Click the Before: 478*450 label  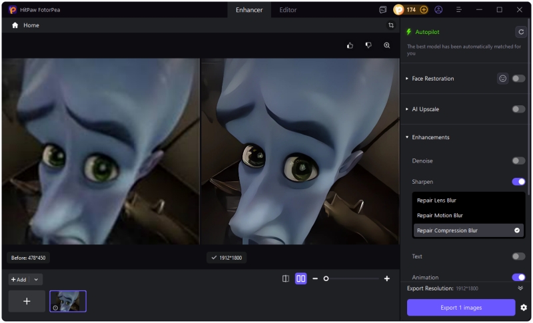pyautogui.click(x=28, y=258)
